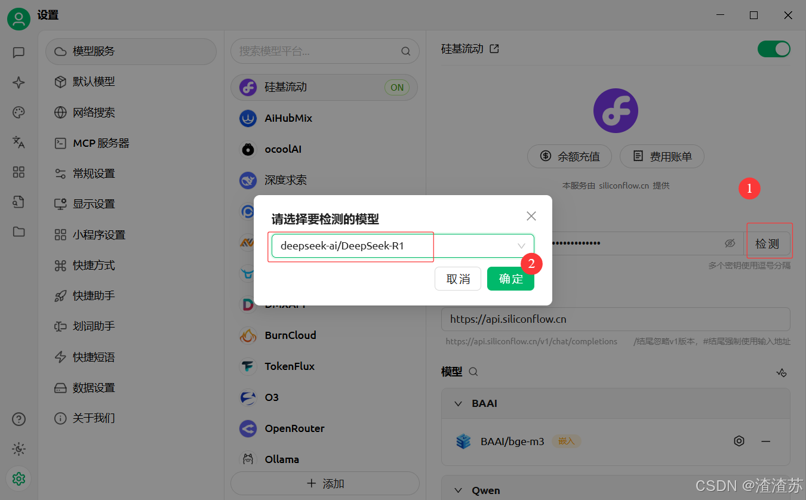Click the search magnifier in platform search
Screen dimensions: 806x500
[x=406, y=51]
